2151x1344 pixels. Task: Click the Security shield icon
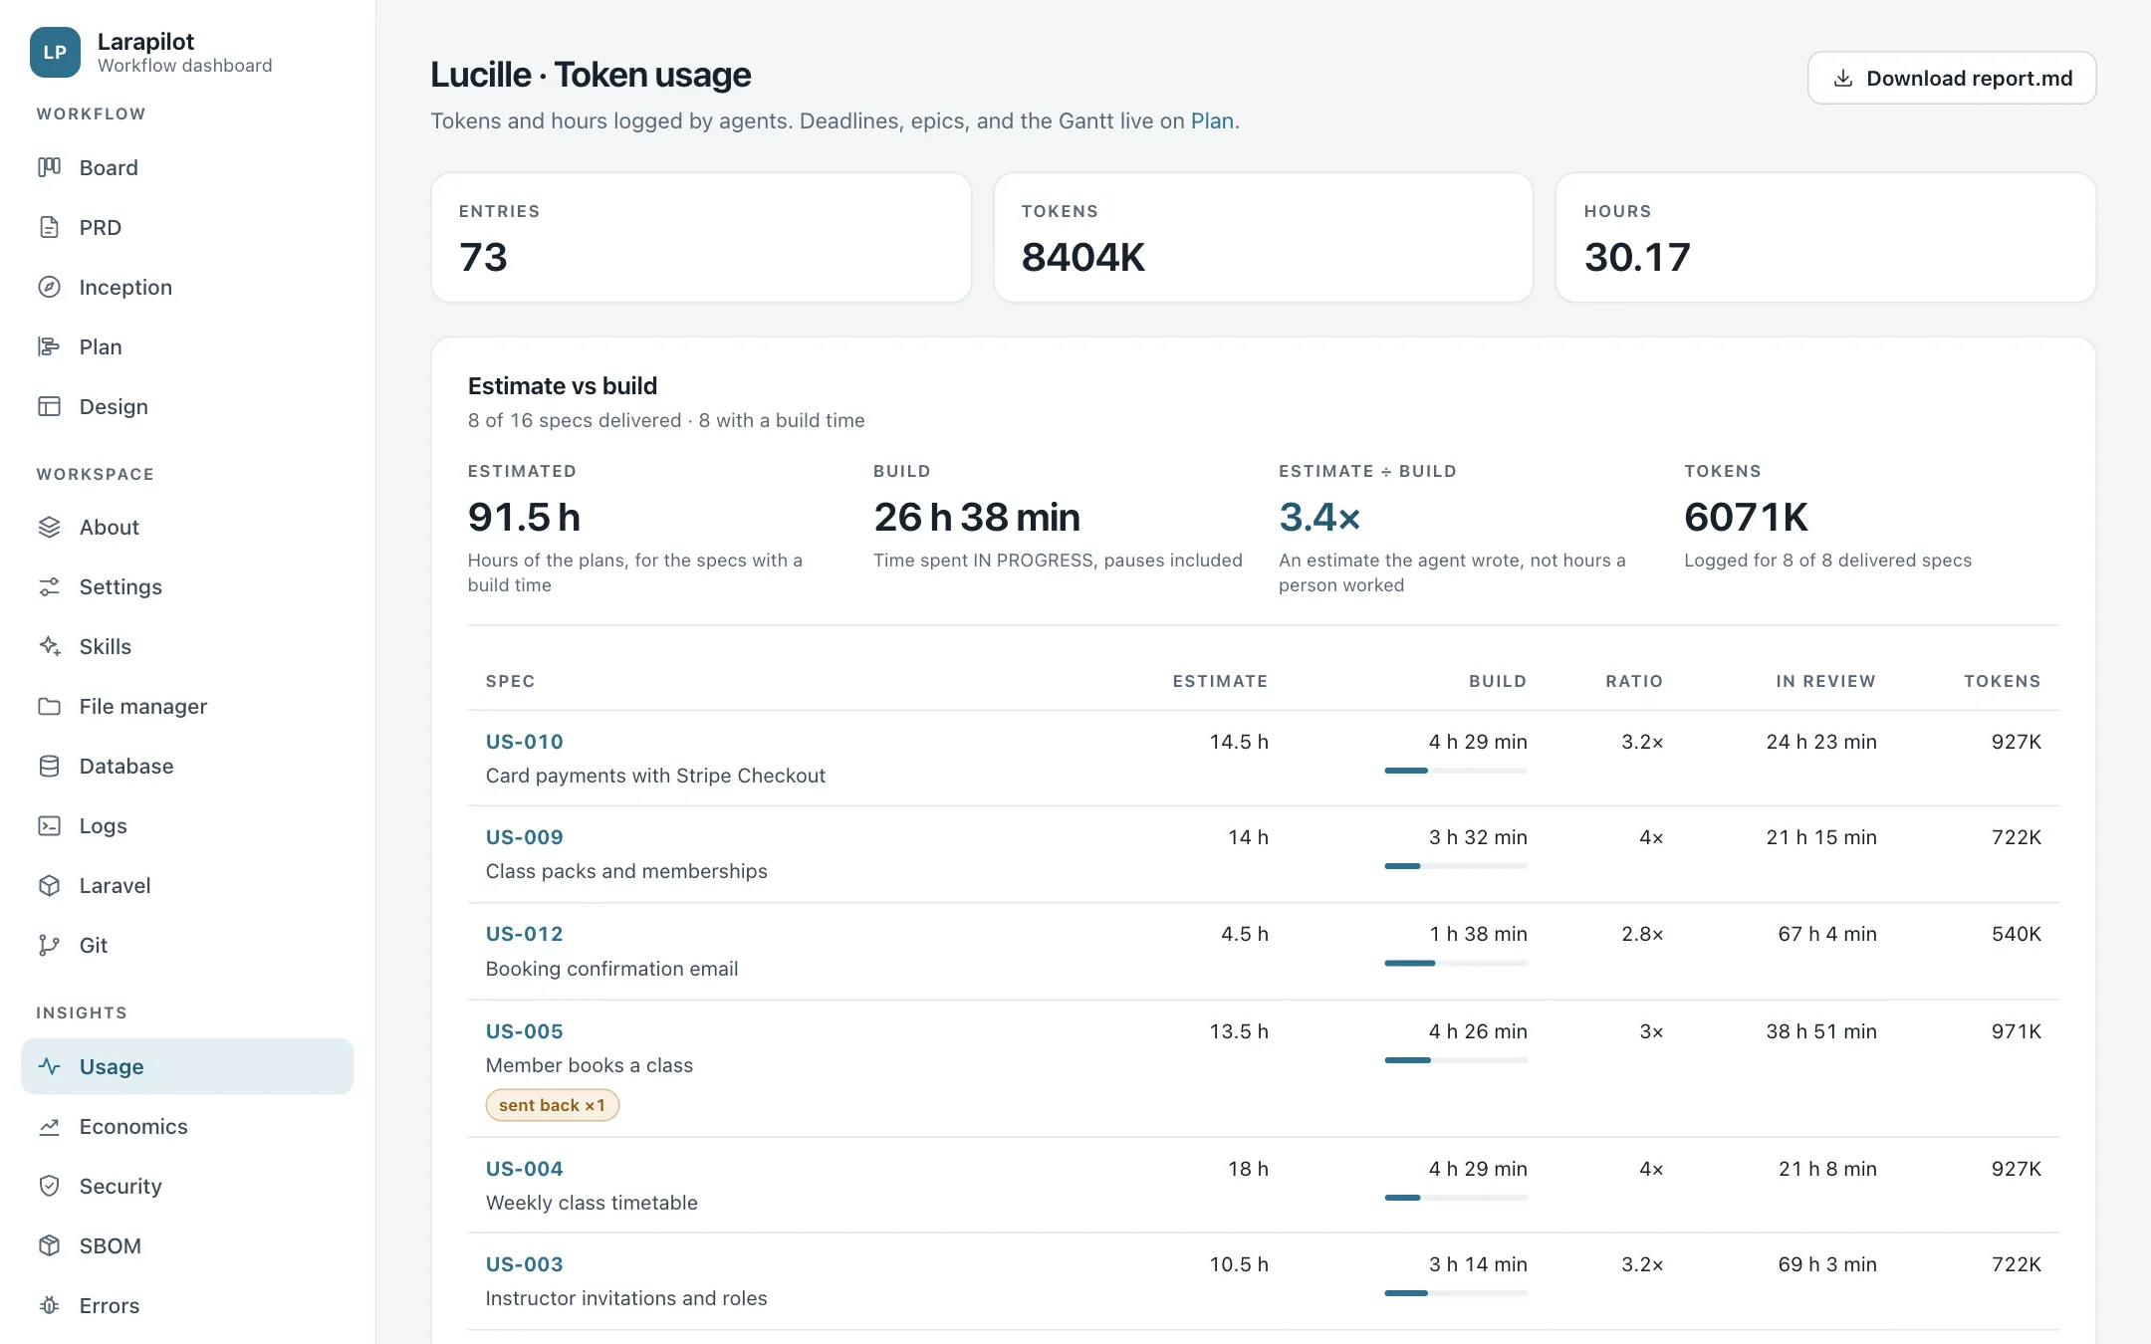(x=49, y=1186)
